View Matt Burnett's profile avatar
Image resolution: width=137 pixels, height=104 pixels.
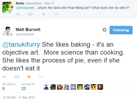(x=8, y=31)
